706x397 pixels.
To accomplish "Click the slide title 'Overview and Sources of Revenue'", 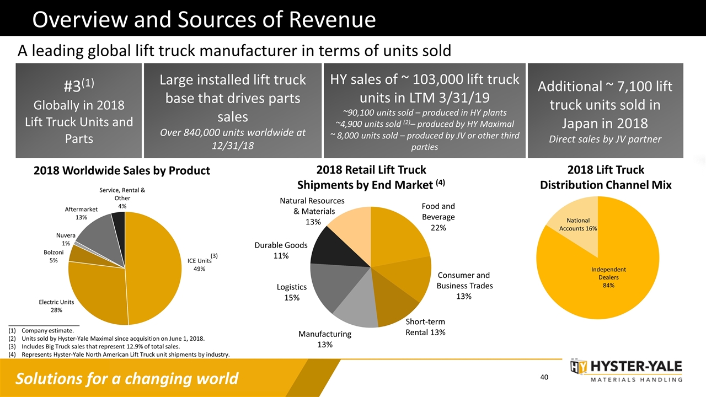I will [x=204, y=20].
